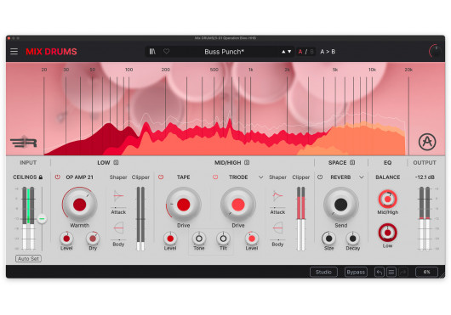
Task: Click the Tilt knob
Action: click(x=223, y=239)
